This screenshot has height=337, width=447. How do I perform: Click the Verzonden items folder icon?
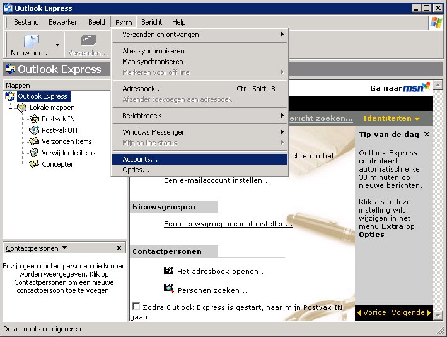[x=34, y=141]
